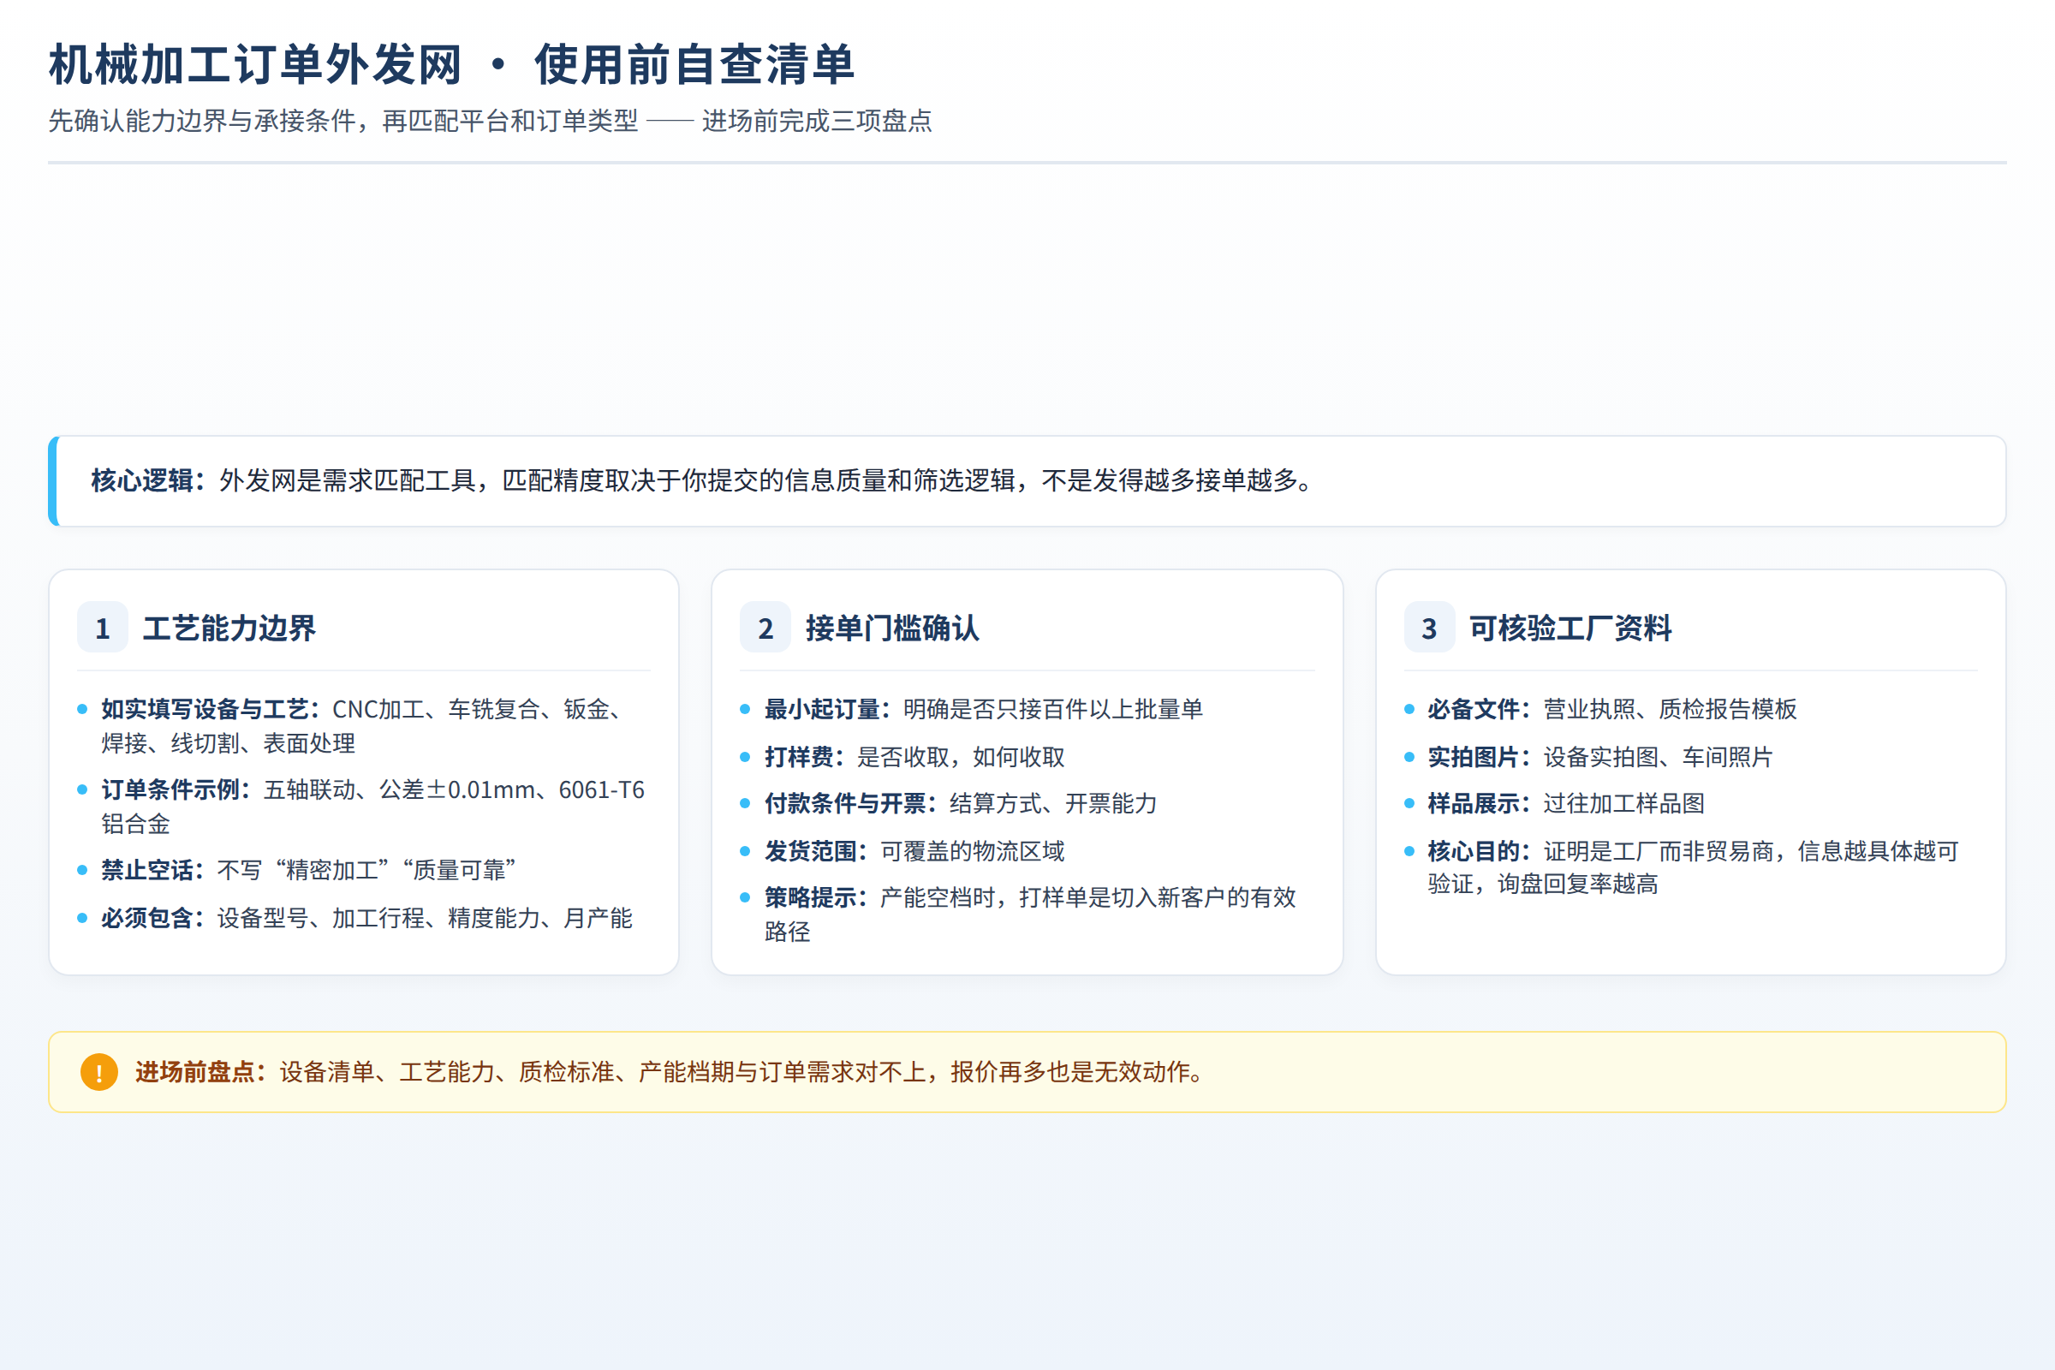Click the 工艺能力边界 card heading

229,628
